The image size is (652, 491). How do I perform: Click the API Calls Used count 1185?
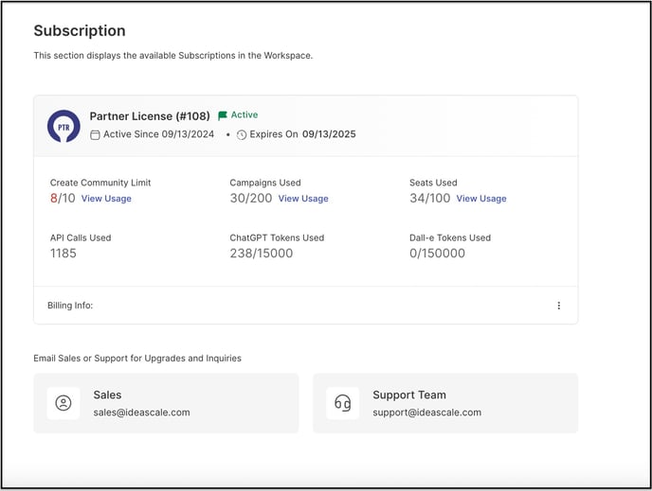(63, 254)
